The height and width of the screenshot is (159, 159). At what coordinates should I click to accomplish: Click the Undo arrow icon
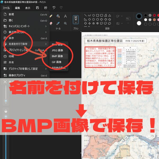pos(54,8)
